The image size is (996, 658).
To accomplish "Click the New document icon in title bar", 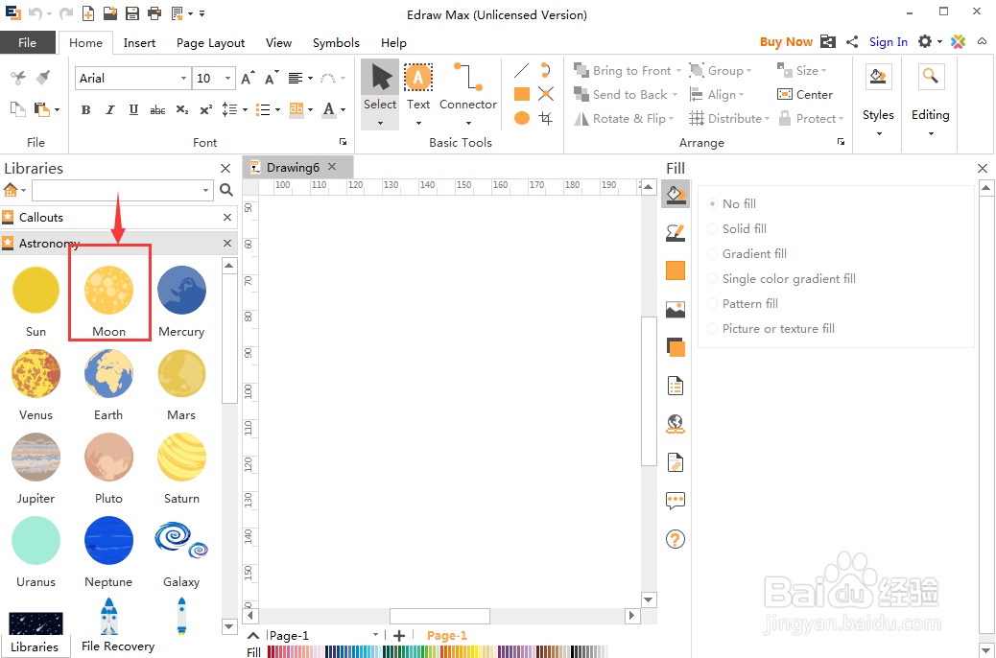I will [88, 13].
